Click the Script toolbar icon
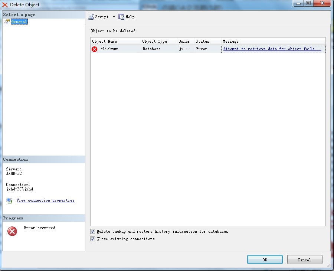Image resolution: width=334 pixels, height=271 pixels. click(x=91, y=17)
